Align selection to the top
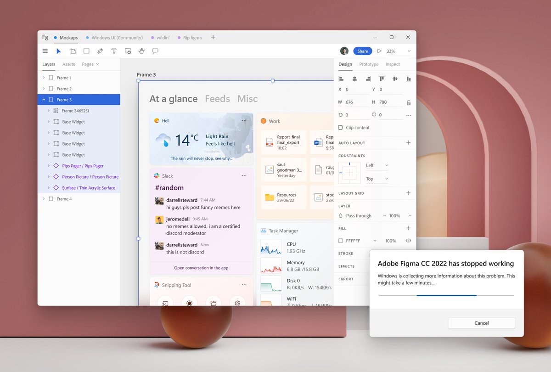551x372 pixels. pos(382,79)
